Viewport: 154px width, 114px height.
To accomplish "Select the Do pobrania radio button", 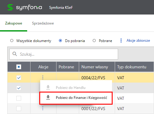I will 60,41.
